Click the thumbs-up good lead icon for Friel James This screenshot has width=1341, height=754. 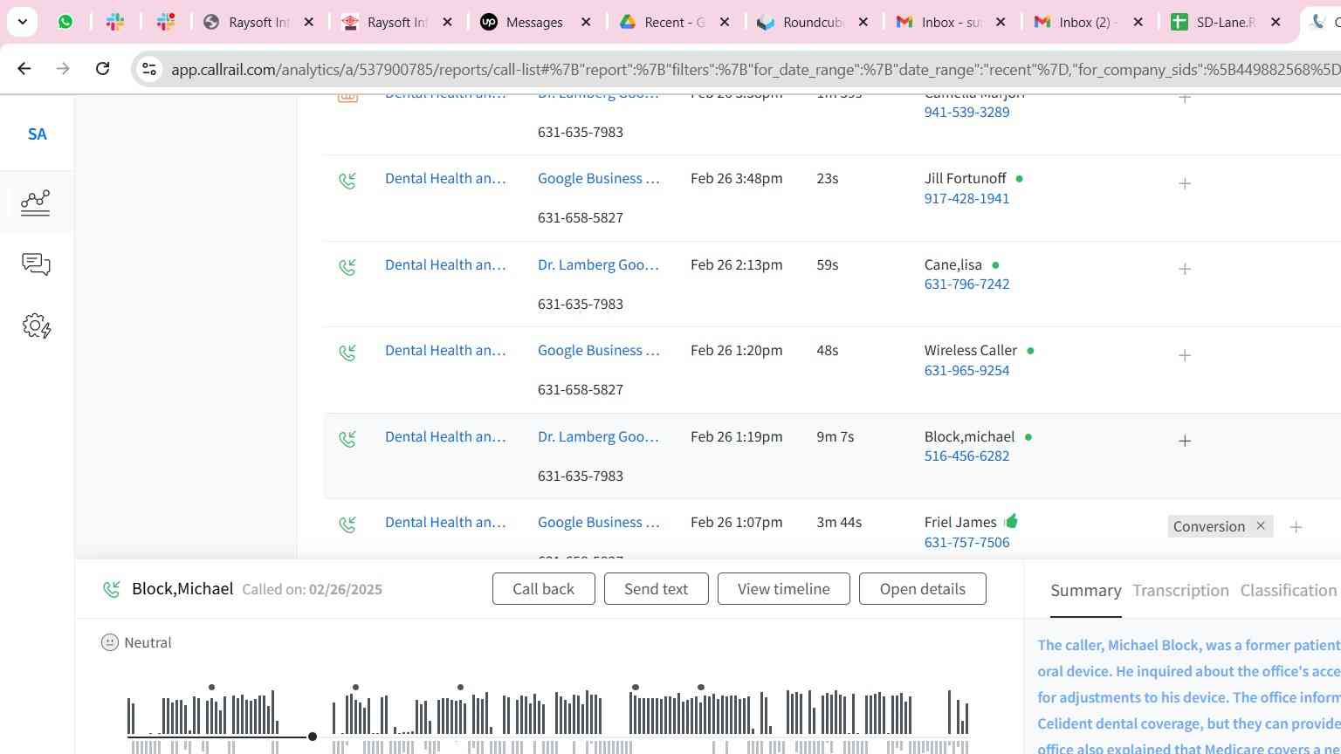[1011, 521]
